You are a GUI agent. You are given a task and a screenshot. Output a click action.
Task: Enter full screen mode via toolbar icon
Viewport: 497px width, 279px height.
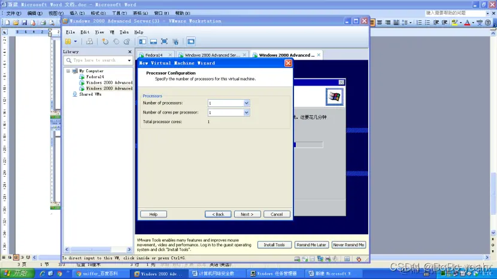(x=164, y=41)
